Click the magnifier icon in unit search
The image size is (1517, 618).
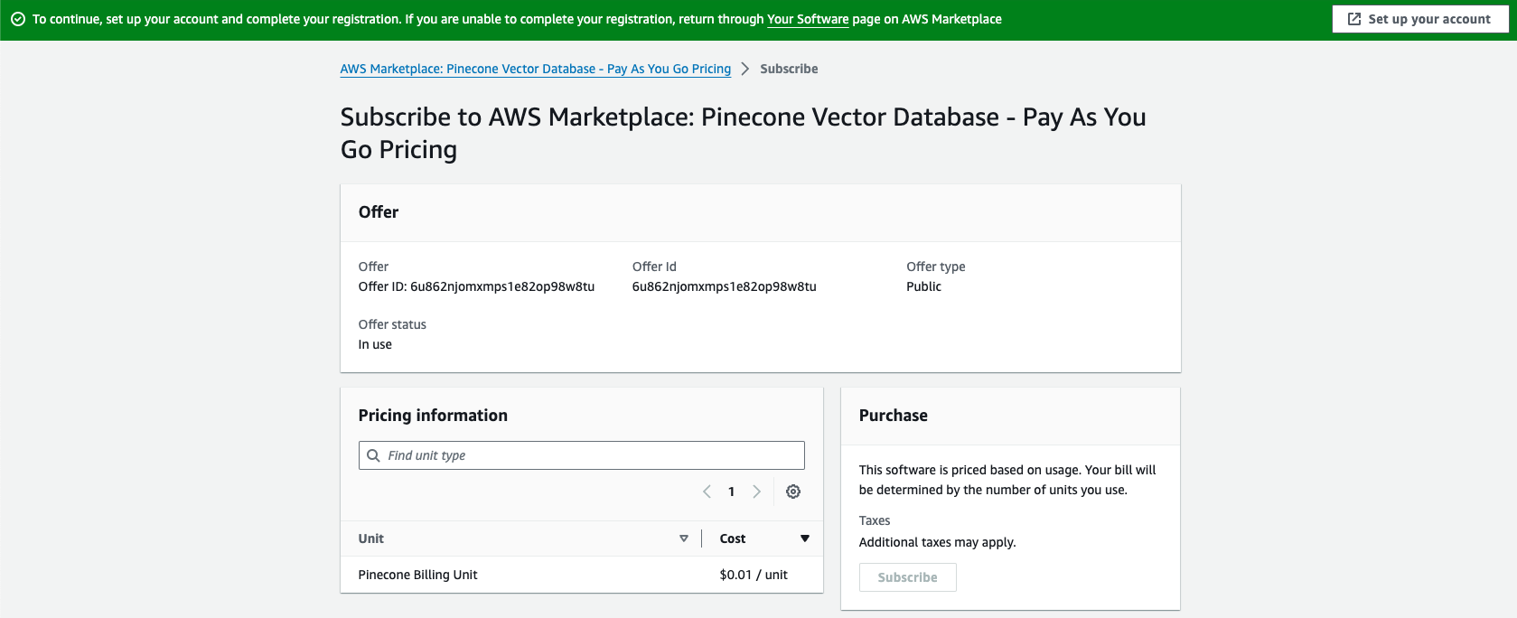(x=373, y=455)
